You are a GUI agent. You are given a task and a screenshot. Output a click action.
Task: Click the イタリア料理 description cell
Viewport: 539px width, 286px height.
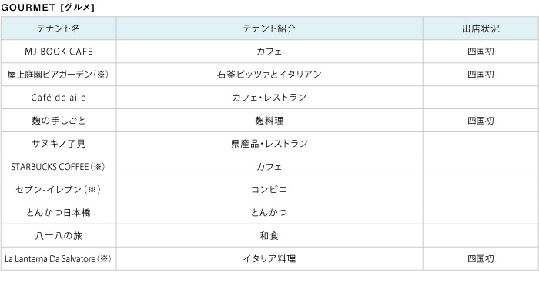pos(269,258)
